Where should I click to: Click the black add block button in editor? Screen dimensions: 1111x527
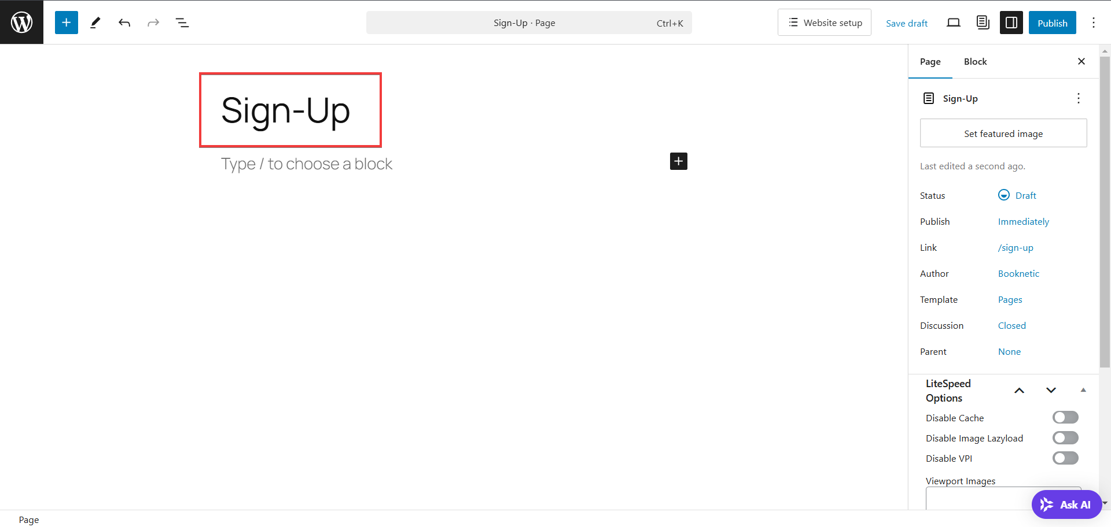pyautogui.click(x=679, y=161)
